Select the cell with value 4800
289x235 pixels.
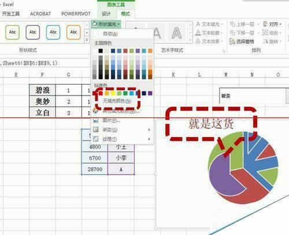click(x=95, y=147)
